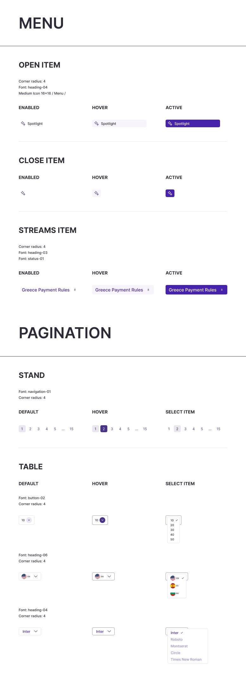
Task: Pick Times New Roman font option
Action: [186, 659]
